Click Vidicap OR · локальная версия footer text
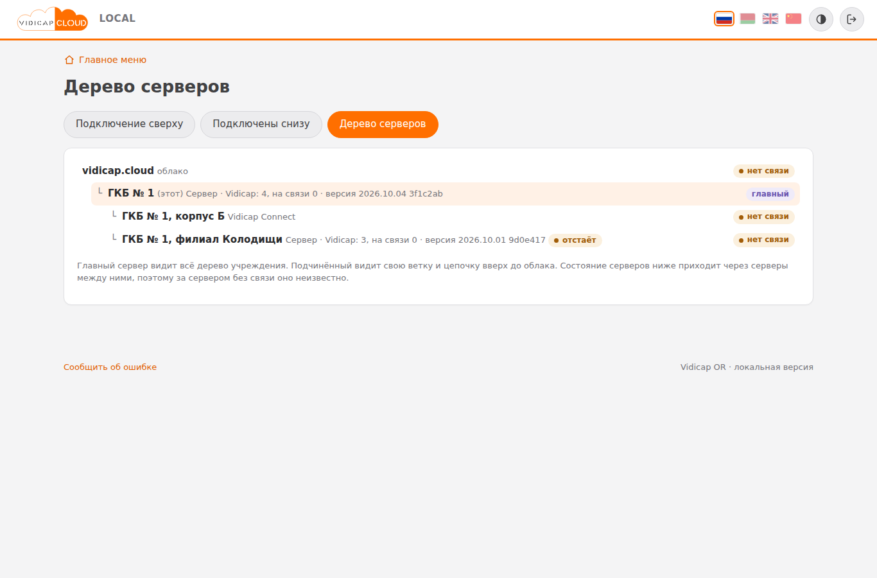 747,367
